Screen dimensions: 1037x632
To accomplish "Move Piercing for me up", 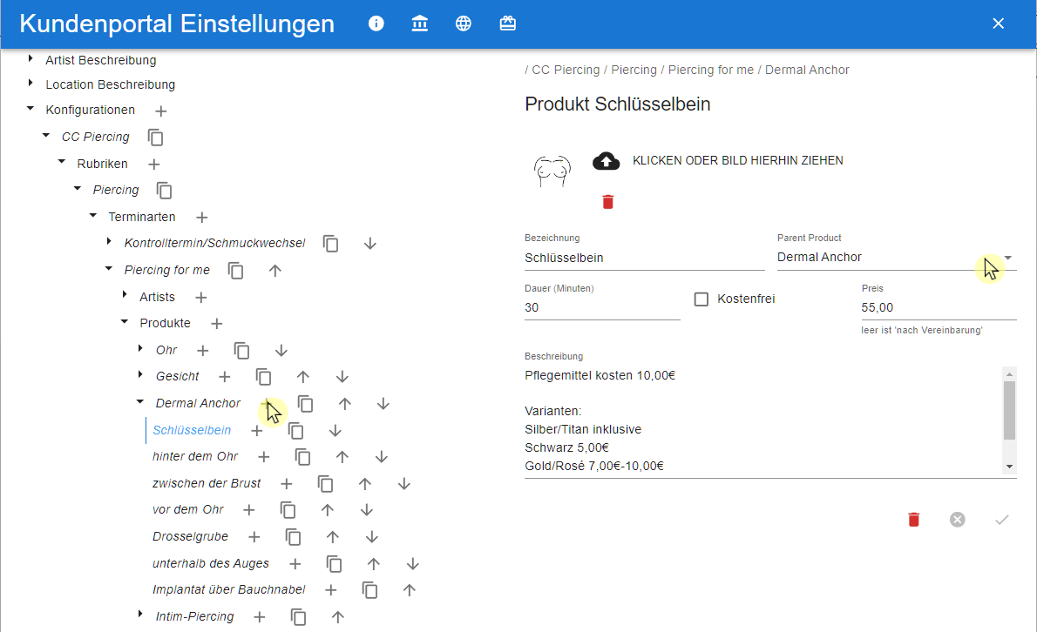I will 275,271.
